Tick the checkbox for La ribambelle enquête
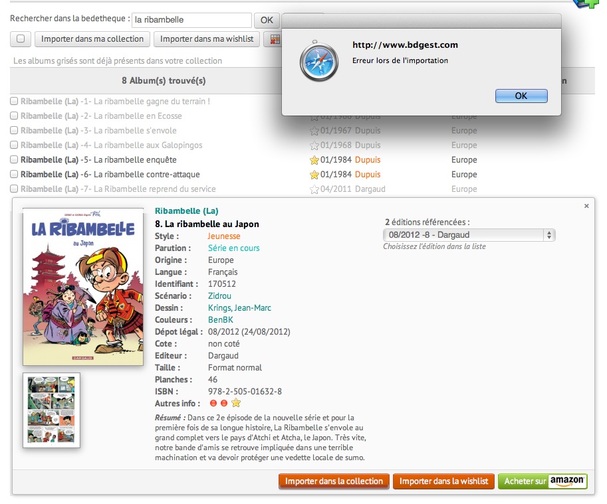This screenshot has width=607, height=504. click(x=14, y=160)
